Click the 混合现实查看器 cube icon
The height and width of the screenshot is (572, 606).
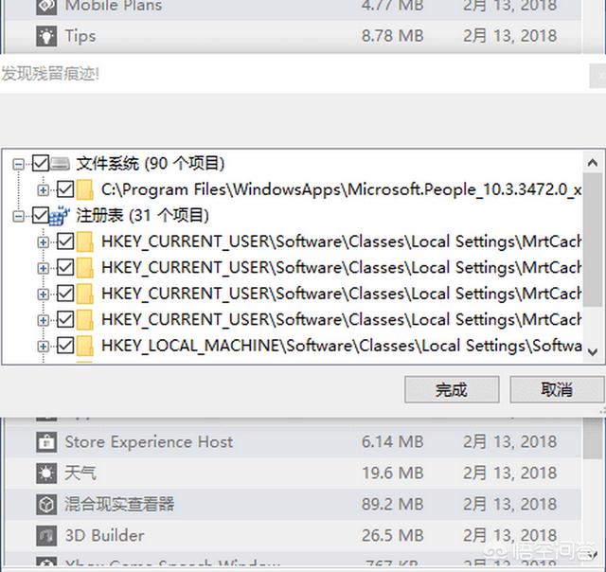tap(46, 505)
